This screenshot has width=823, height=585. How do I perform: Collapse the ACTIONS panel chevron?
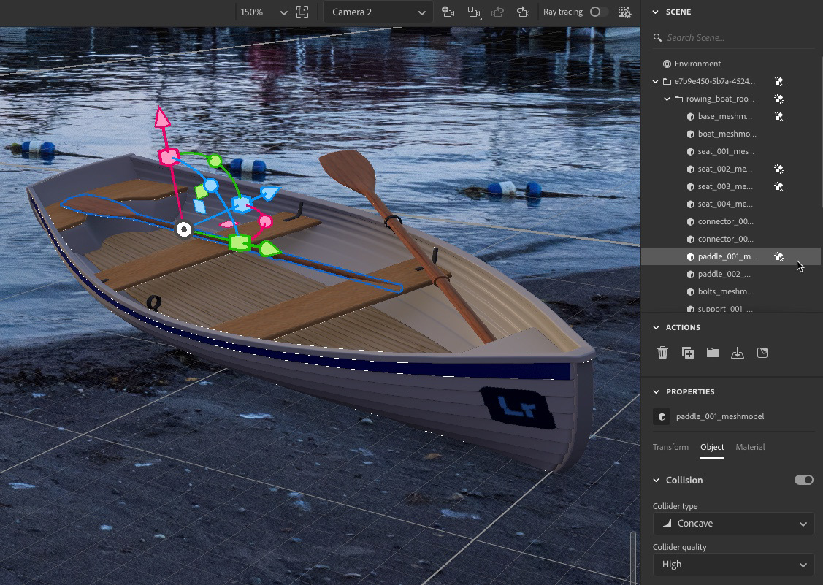(656, 327)
